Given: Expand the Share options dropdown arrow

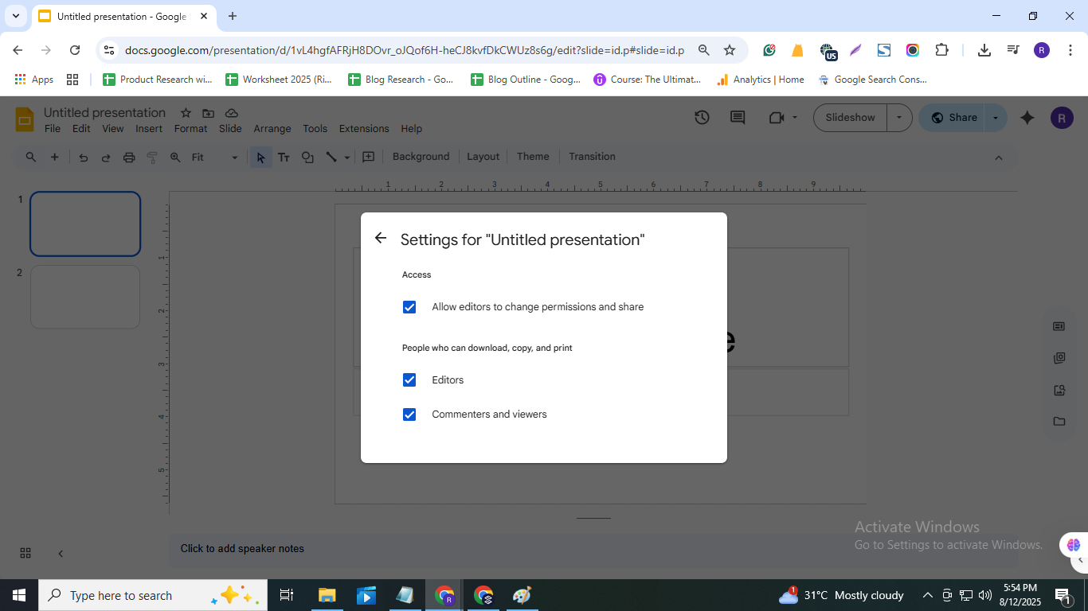Looking at the screenshot, I should click(995, 118).
